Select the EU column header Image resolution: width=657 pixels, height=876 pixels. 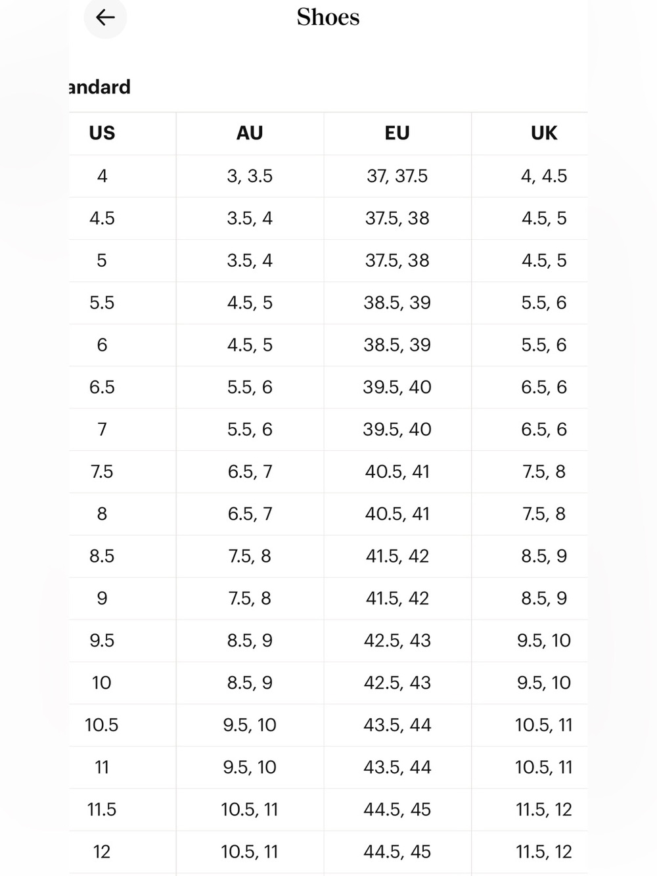[x=397, y=133]
